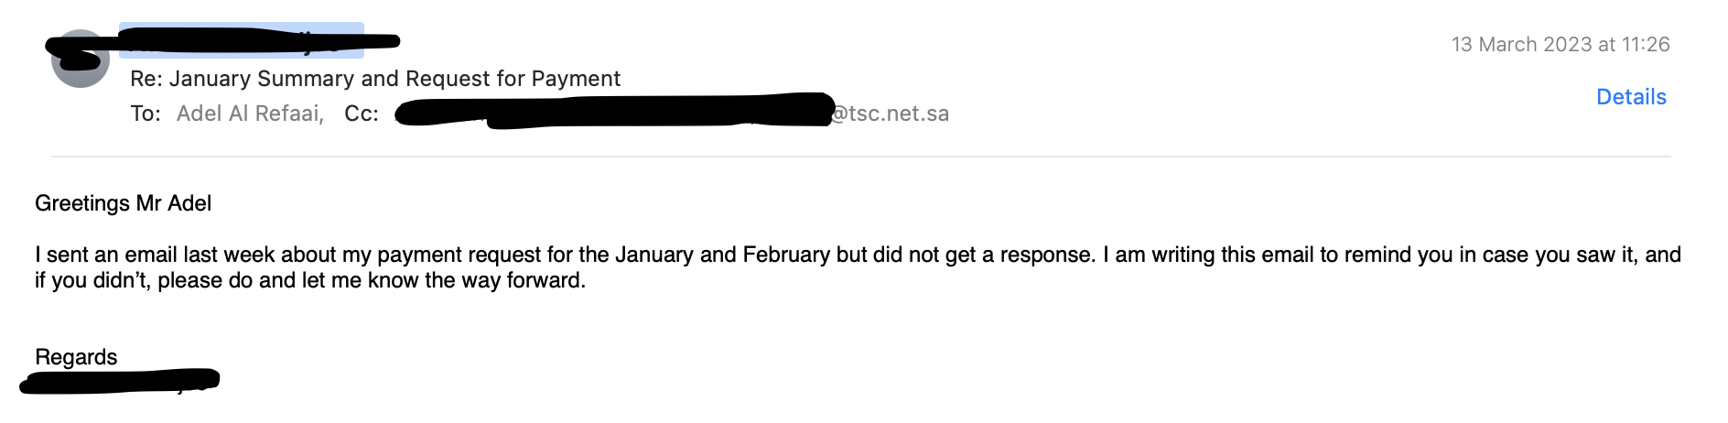Image resolution: width=1728 pixels, height=423 pixels.
Task: Click the 'Cc:' field label
Action: pos(362,114)
